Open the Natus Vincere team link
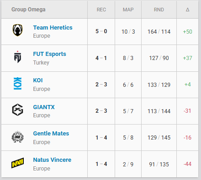201x180 pixels. click(52, 160)
